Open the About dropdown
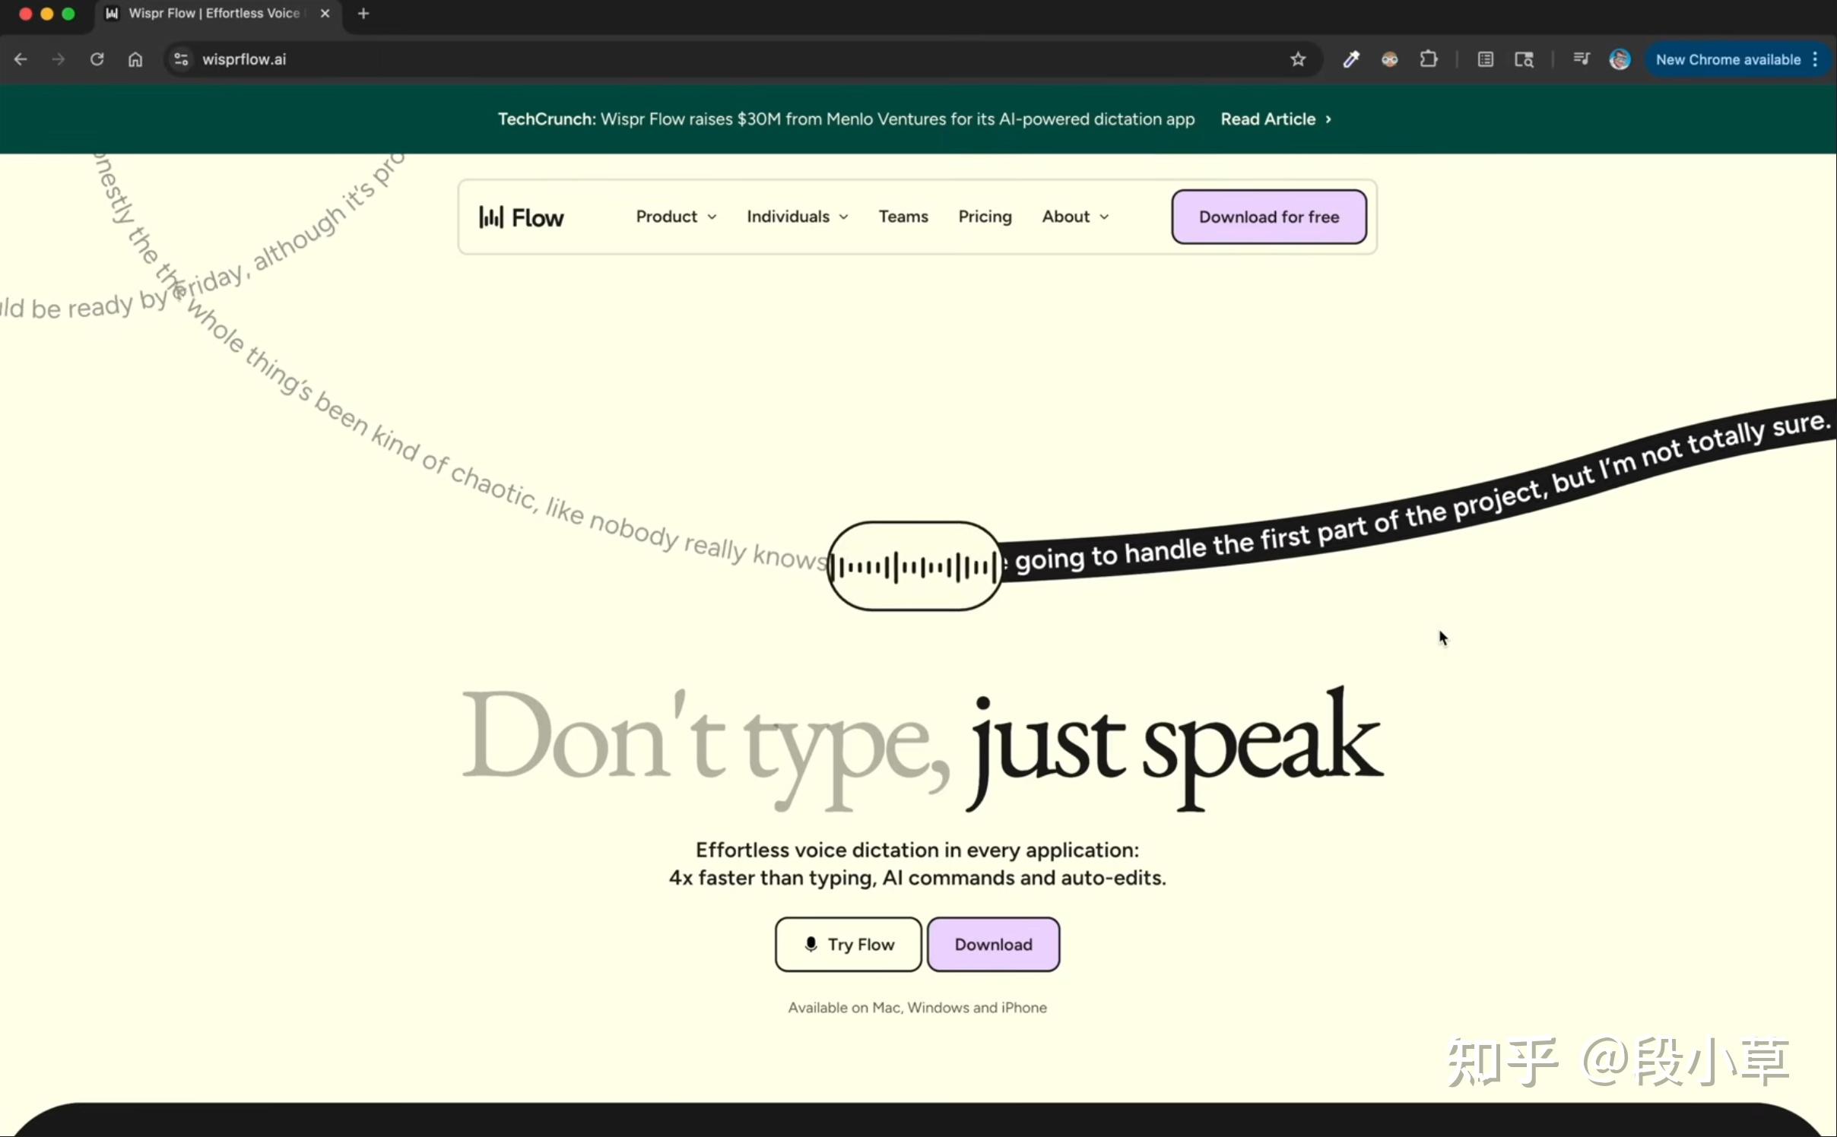1837x1137 pixels. (x=1074, y=217)
